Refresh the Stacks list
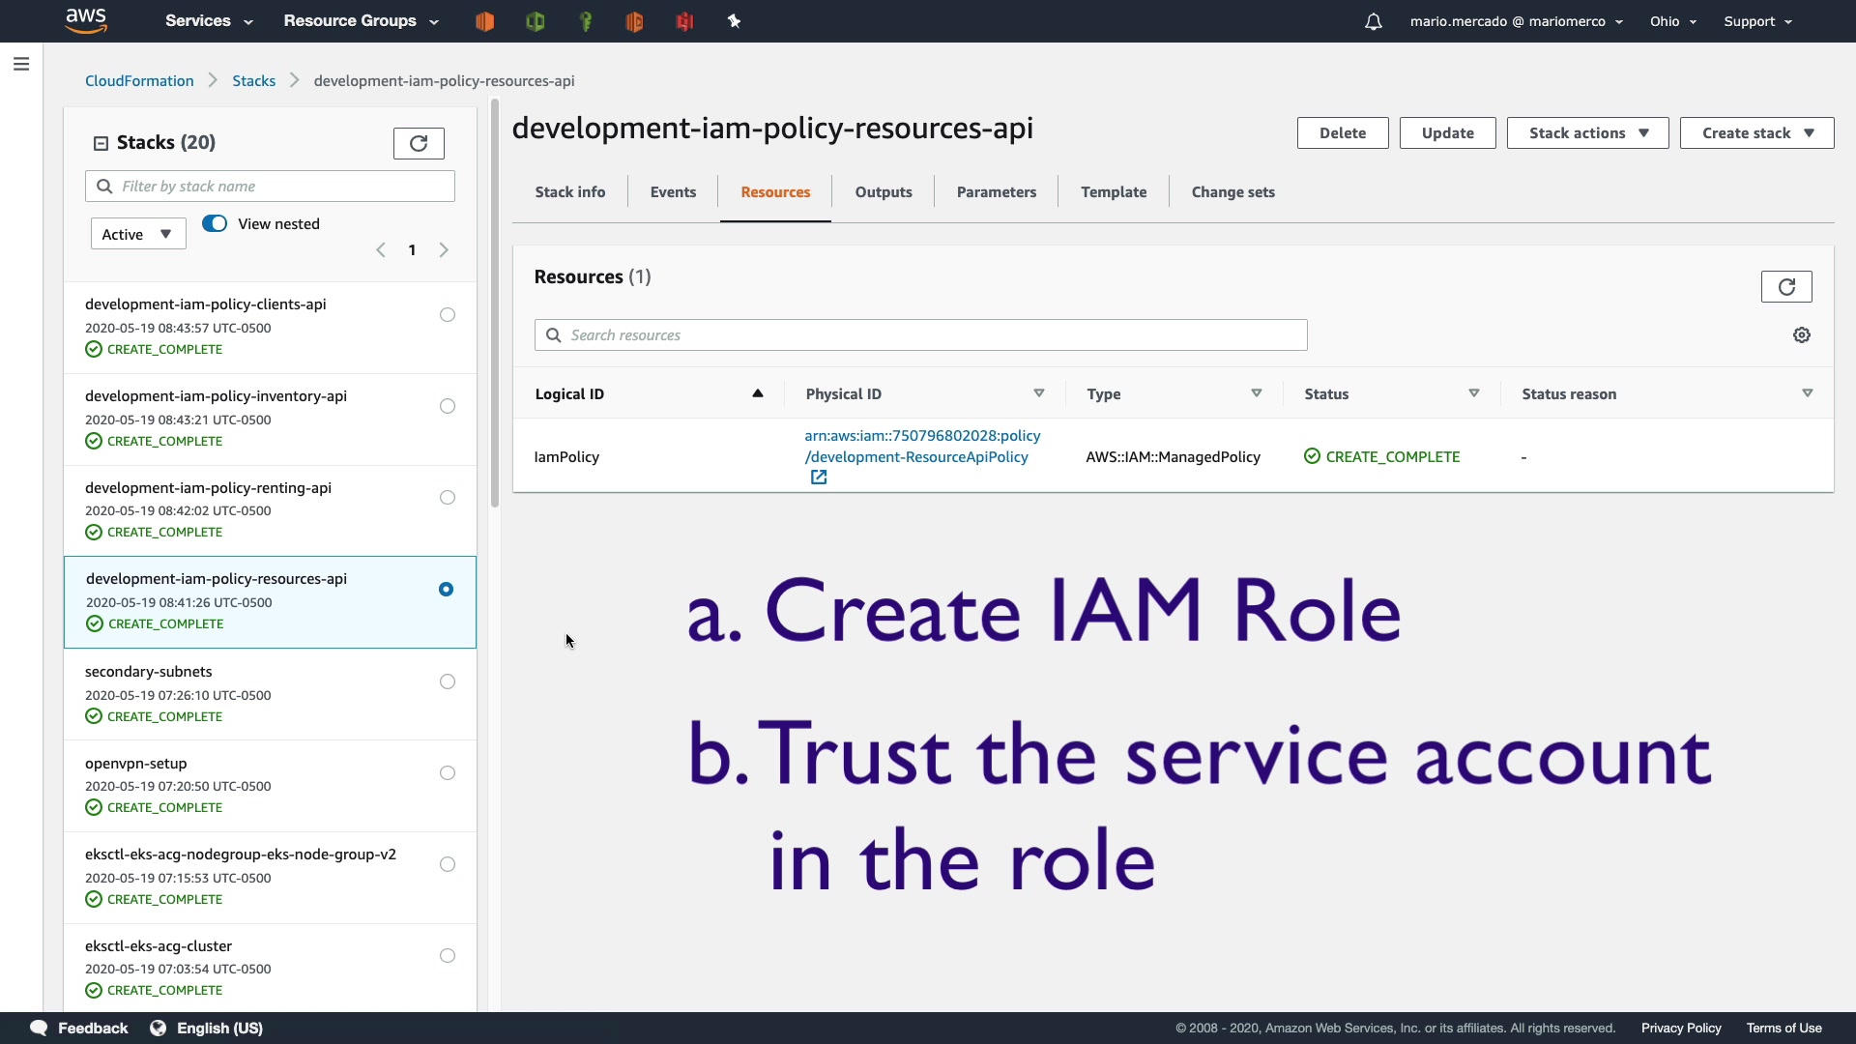This screenshot has width=1856, height=1044. [419, 143]
